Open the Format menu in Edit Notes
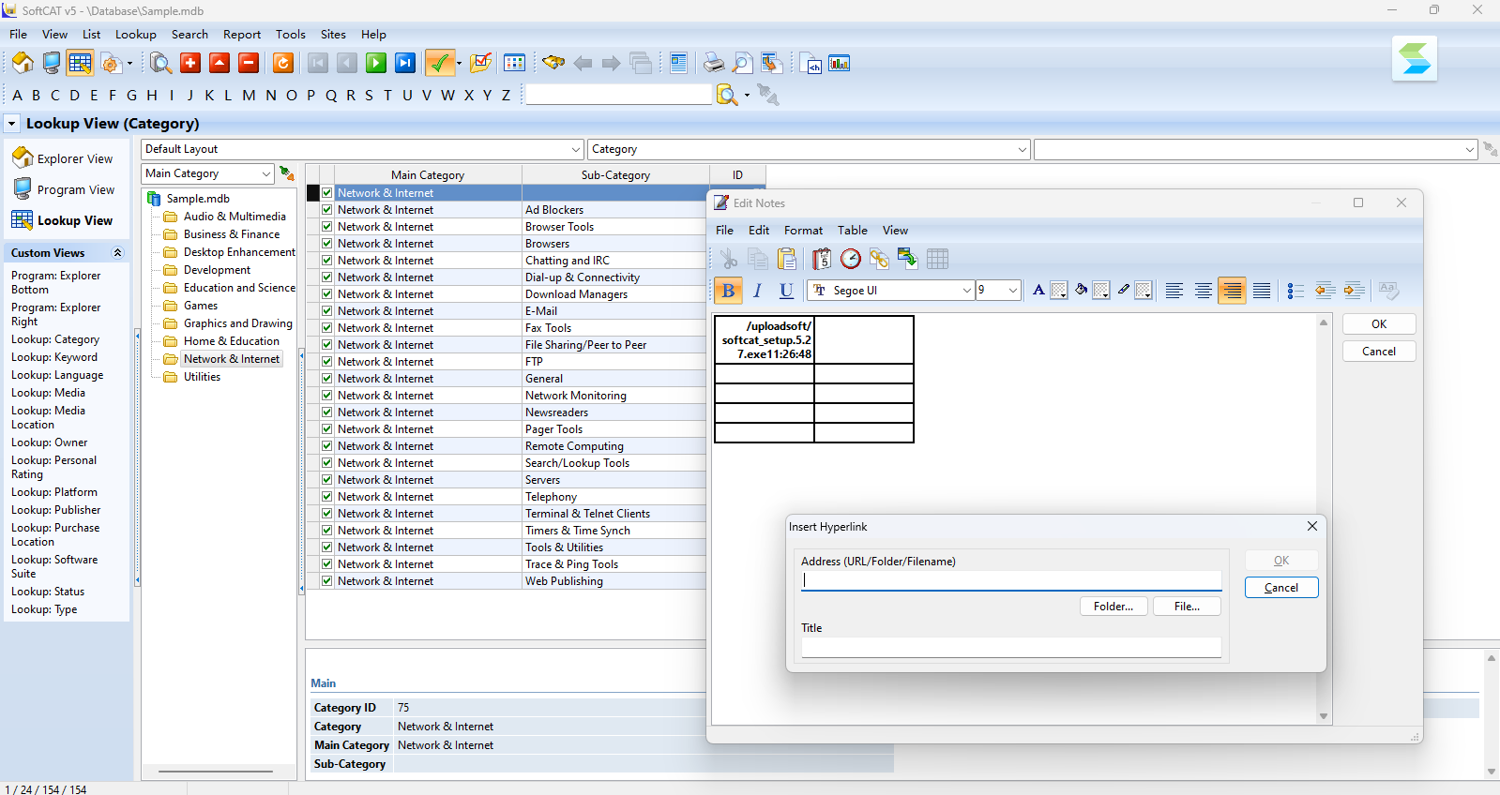The image size is (1500, 795). (803, 231)
